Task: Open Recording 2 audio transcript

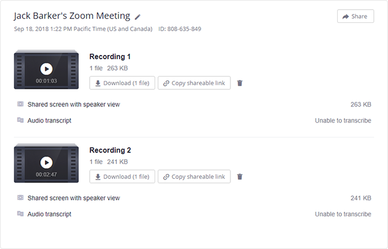Action: click(x=49, y=214)
